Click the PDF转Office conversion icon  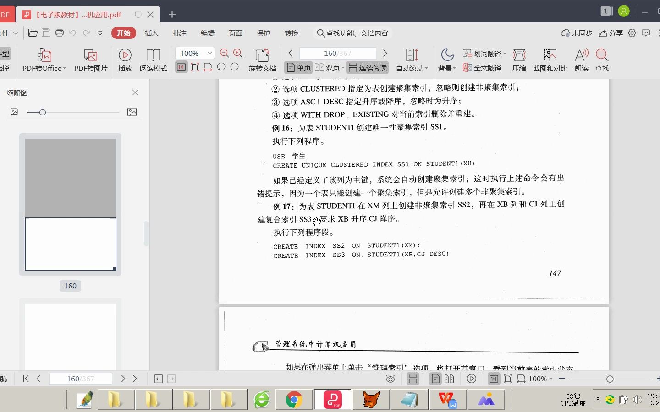[44, 60]
